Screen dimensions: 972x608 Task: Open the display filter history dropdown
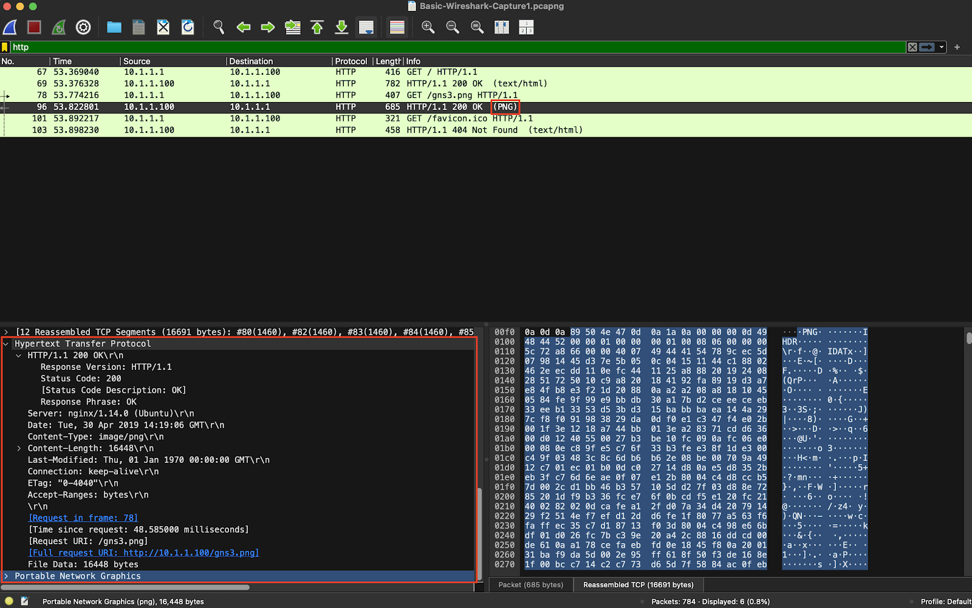click(x=942, y=47)
